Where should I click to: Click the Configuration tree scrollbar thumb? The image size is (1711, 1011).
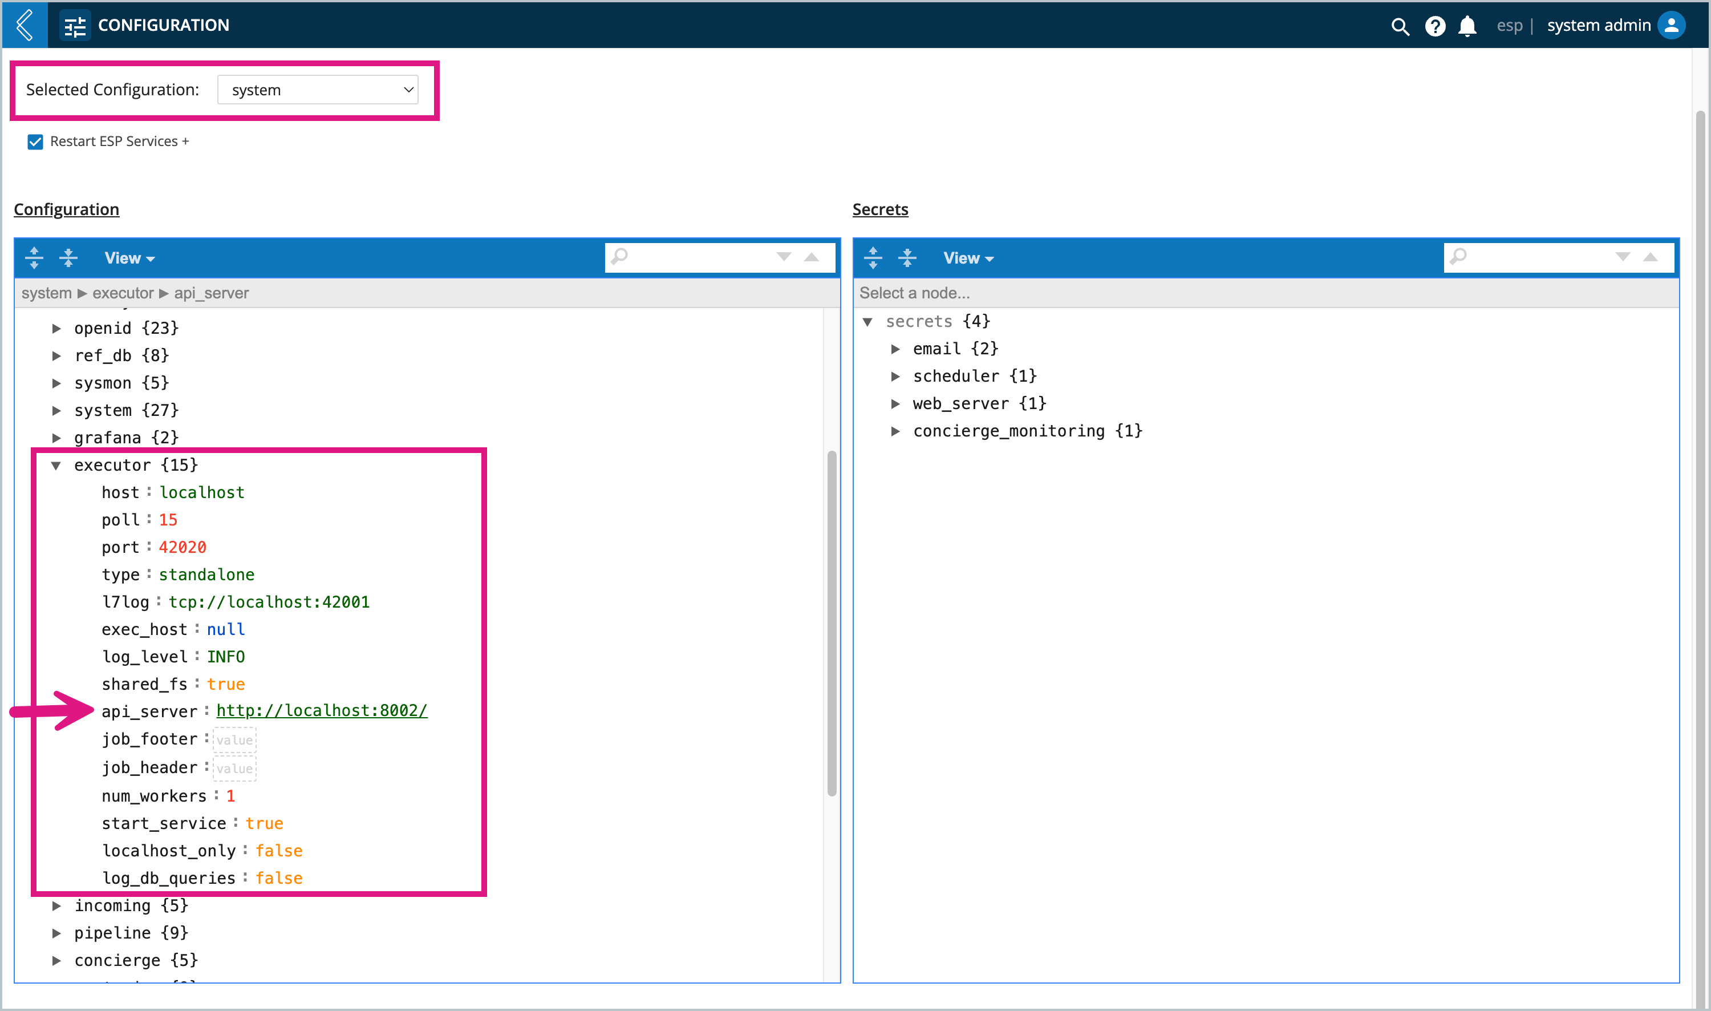pyautogui.click(x=832, y=622)
